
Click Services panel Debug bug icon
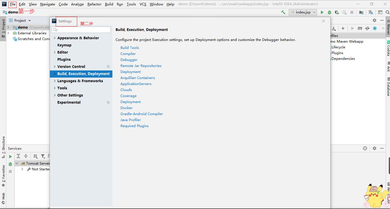tap(10, 164)
